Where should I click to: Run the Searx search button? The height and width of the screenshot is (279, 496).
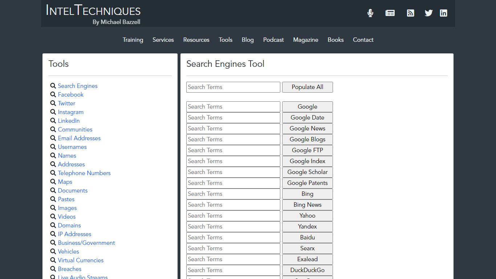[308, 248]
